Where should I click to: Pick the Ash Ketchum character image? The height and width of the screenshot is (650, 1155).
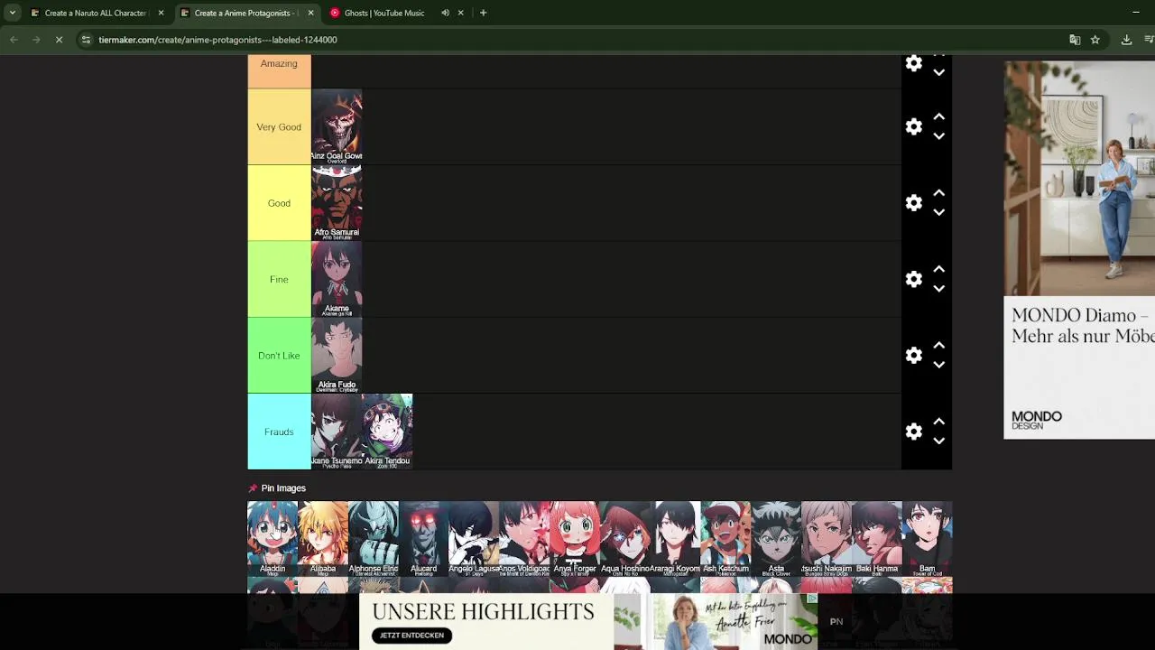point(726,539)
